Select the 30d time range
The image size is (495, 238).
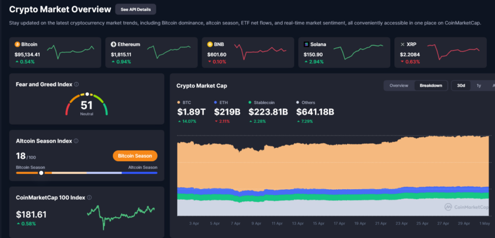461,86
